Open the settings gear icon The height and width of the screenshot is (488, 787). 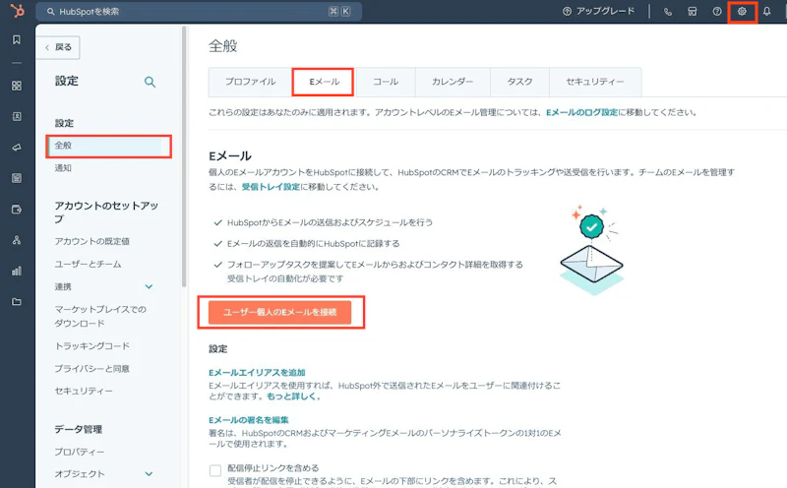point(742,12)
